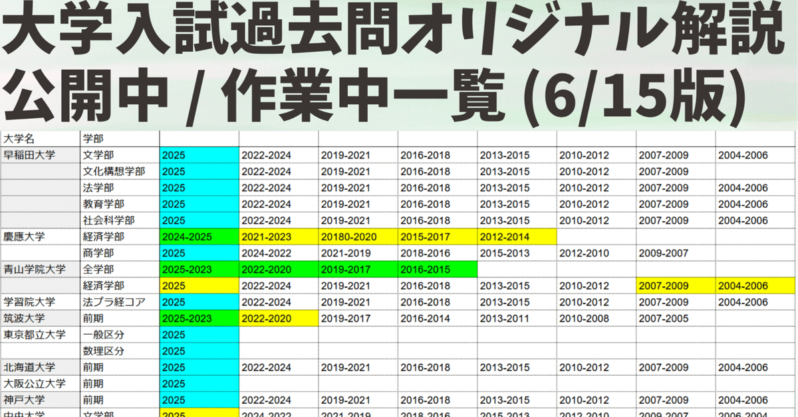798x417 pixels.
Task: Select 2025 in the 大阪公立大学 row
Action: pos(199,383)
